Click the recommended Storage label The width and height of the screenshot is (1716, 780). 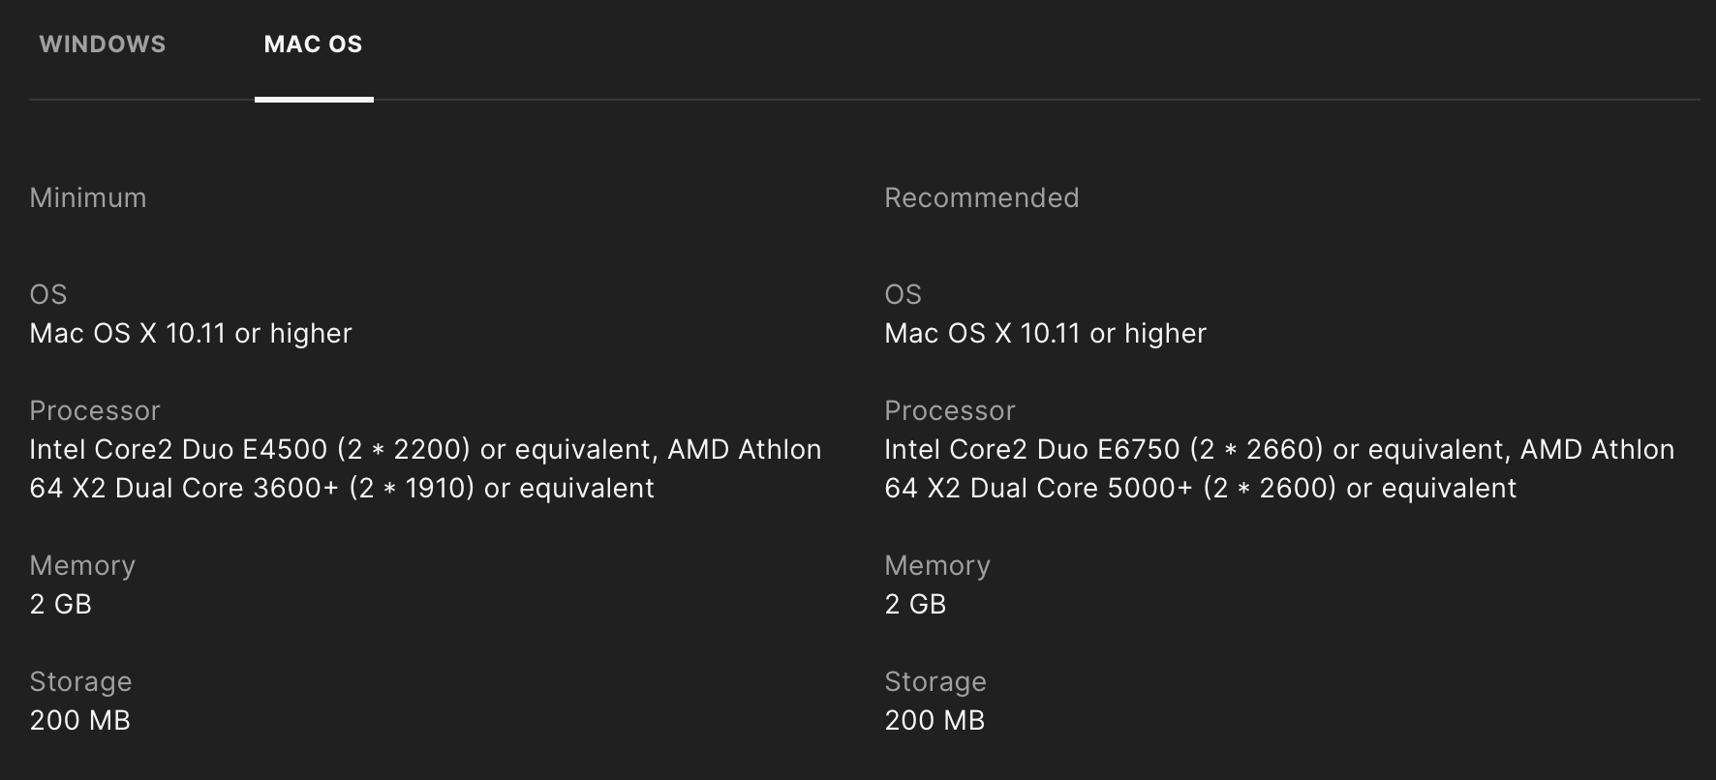click(x=935, y=681)
